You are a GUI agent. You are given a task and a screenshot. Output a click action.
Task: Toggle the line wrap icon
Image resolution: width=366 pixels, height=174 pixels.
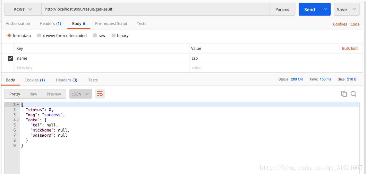[100, 94]
